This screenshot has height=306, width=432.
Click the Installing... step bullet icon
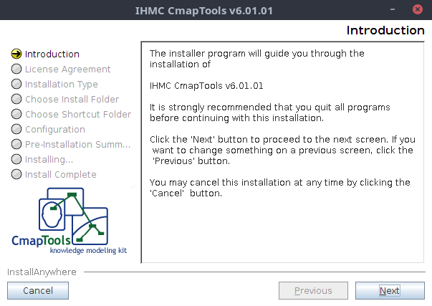pos(16,159)
